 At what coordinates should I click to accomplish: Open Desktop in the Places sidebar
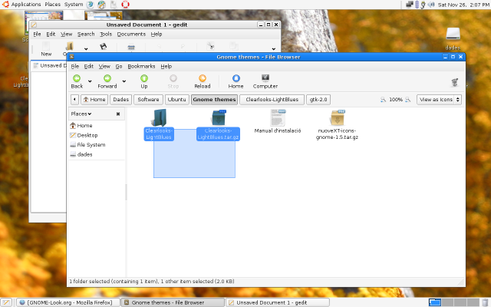[84, 135]
